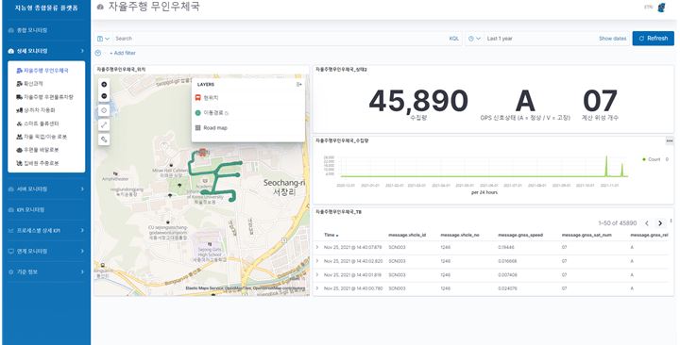Click the truck icon of 자율주행 우편물류차량
The width and height of the screenshot is (680, 345).
19,97
